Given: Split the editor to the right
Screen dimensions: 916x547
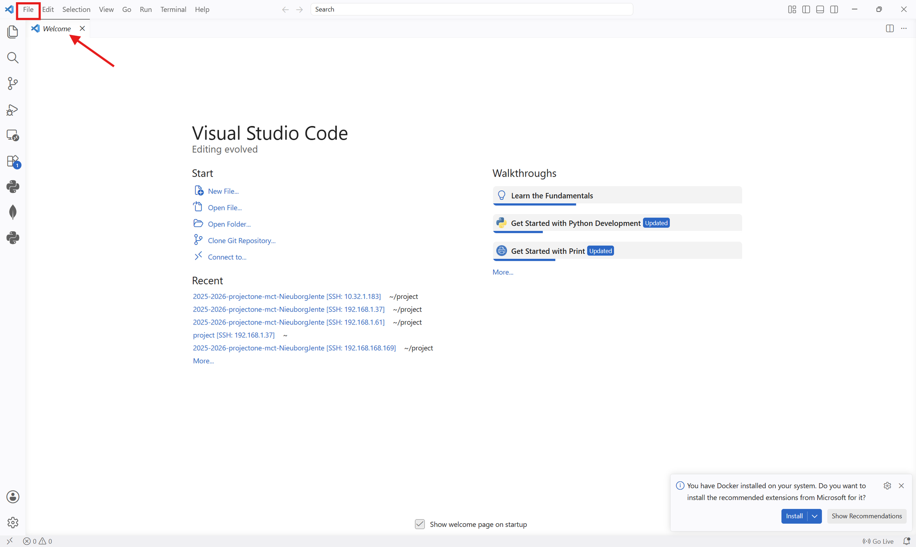Looking at the screenshot, I should (890, 29).
